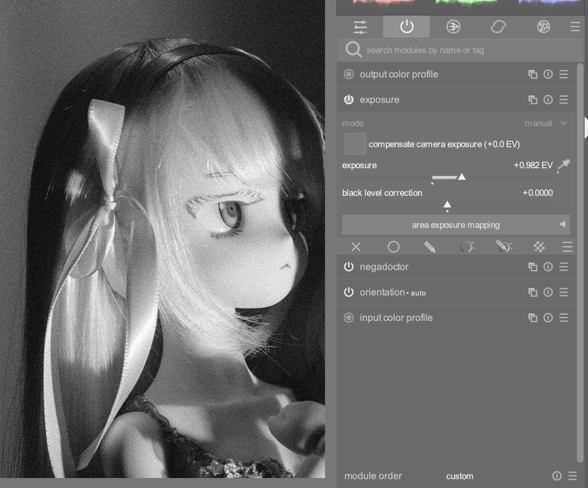Expand the area exposure mapping section
588x488 pixels.
coord(456,225)
